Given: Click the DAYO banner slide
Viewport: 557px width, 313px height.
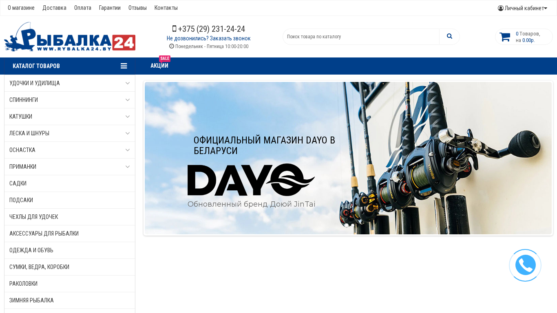Looking at the screenshot, I should click(348, 158).
